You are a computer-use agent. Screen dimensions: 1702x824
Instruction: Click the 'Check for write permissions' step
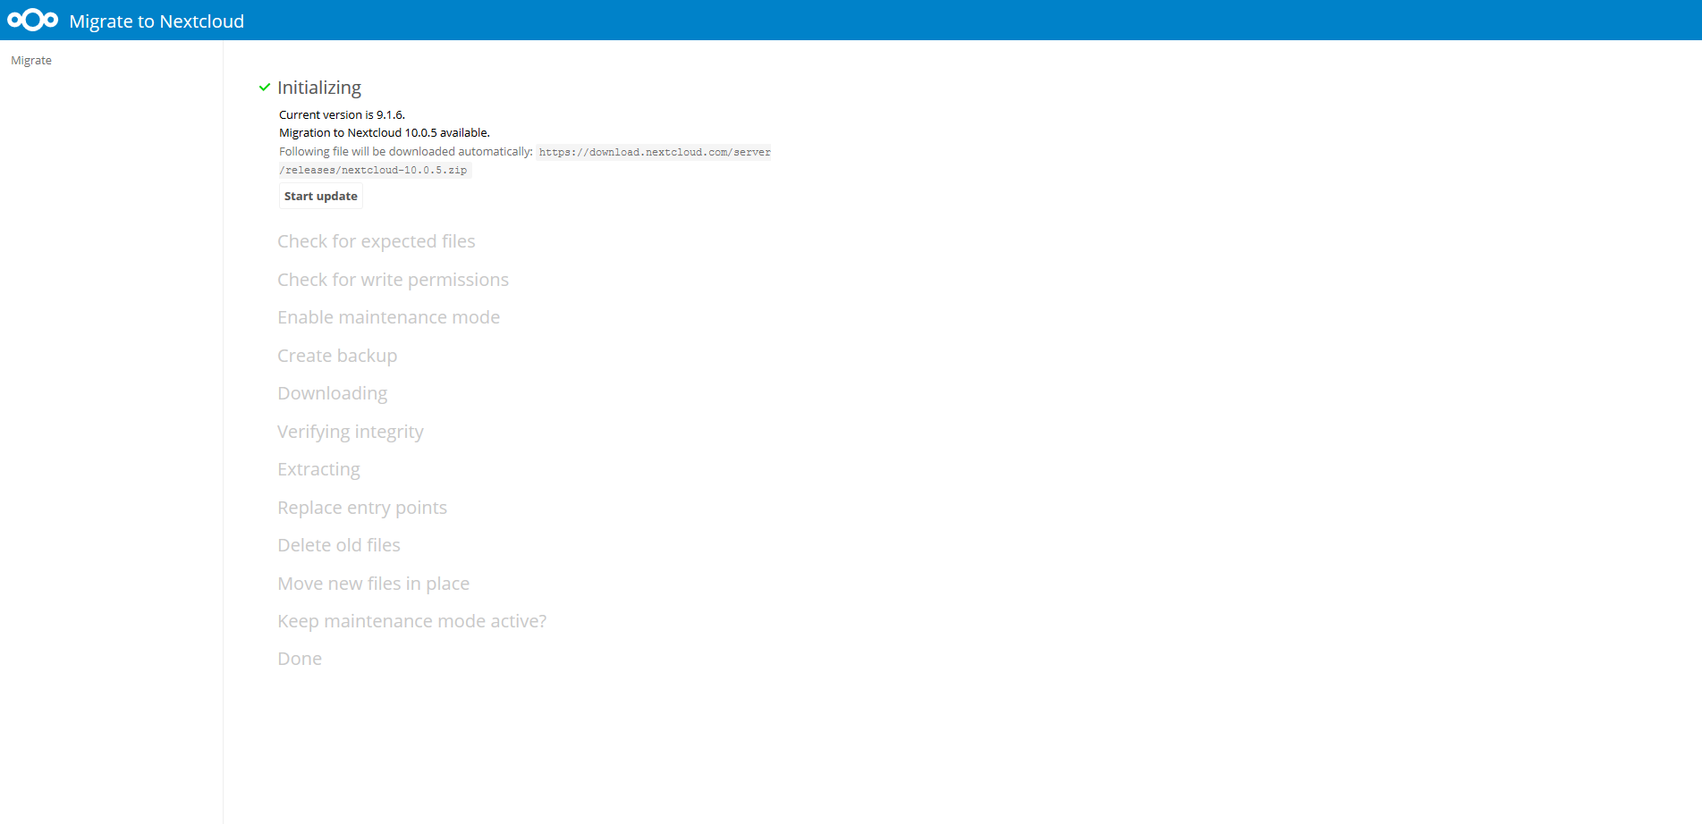[393, 280]
